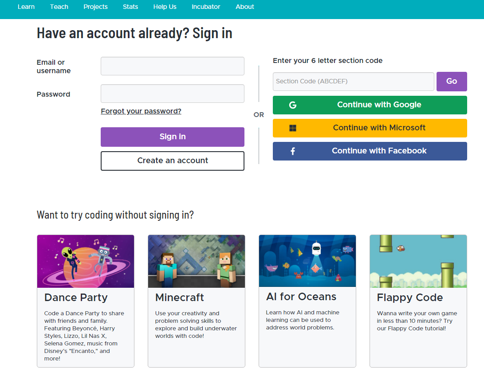The width and height of the screenshot is (484, 376).
Task: Launch the Flappy Code tutorial image
Action: point(418,261)
